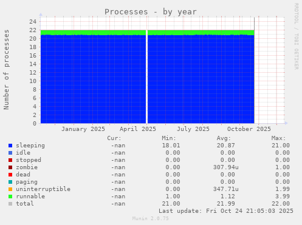Click the 'Min:' column header
Image resolution: width=302 pixels, height=225 pixels.
pos(169,138)
